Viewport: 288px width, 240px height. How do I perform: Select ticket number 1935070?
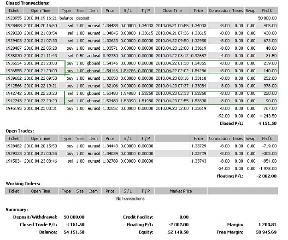(14, 56)
